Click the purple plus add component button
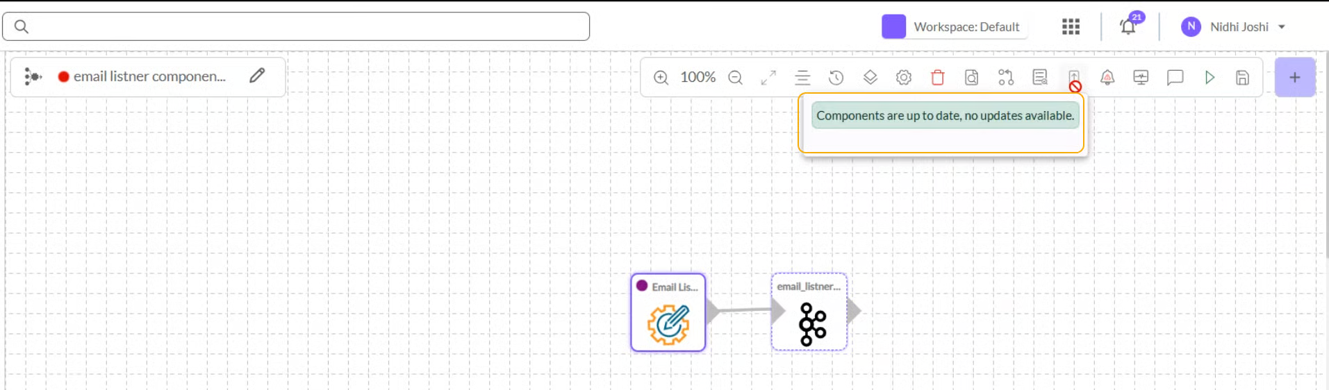The height and width of the screenshot is (390, 1329). (1294, 78)
